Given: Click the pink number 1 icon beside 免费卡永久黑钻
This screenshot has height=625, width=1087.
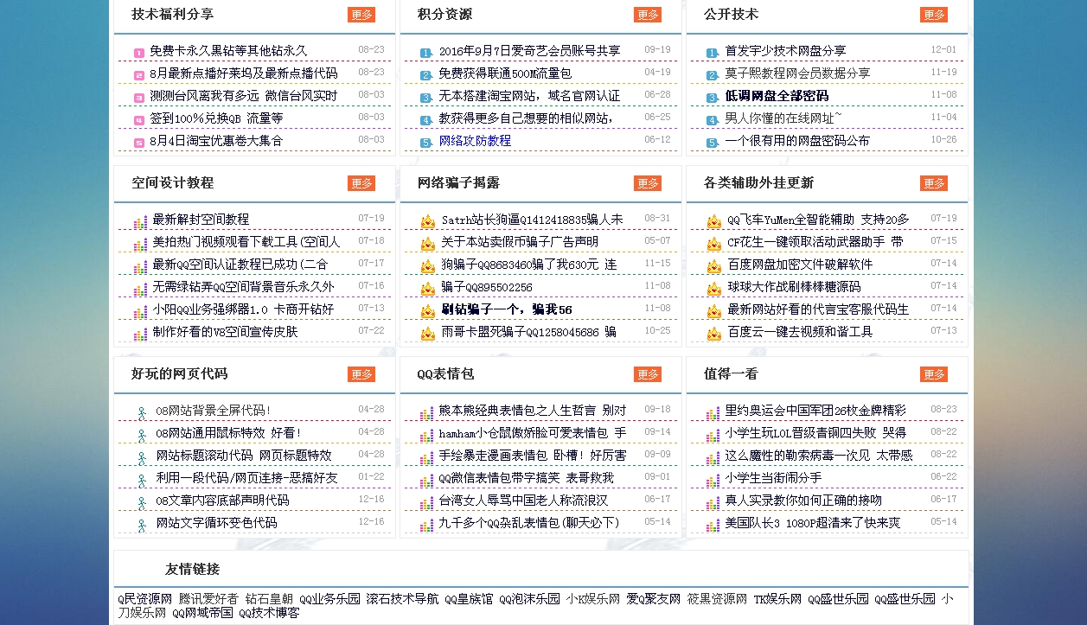Looking at the screenshot, I should point(139,53).
